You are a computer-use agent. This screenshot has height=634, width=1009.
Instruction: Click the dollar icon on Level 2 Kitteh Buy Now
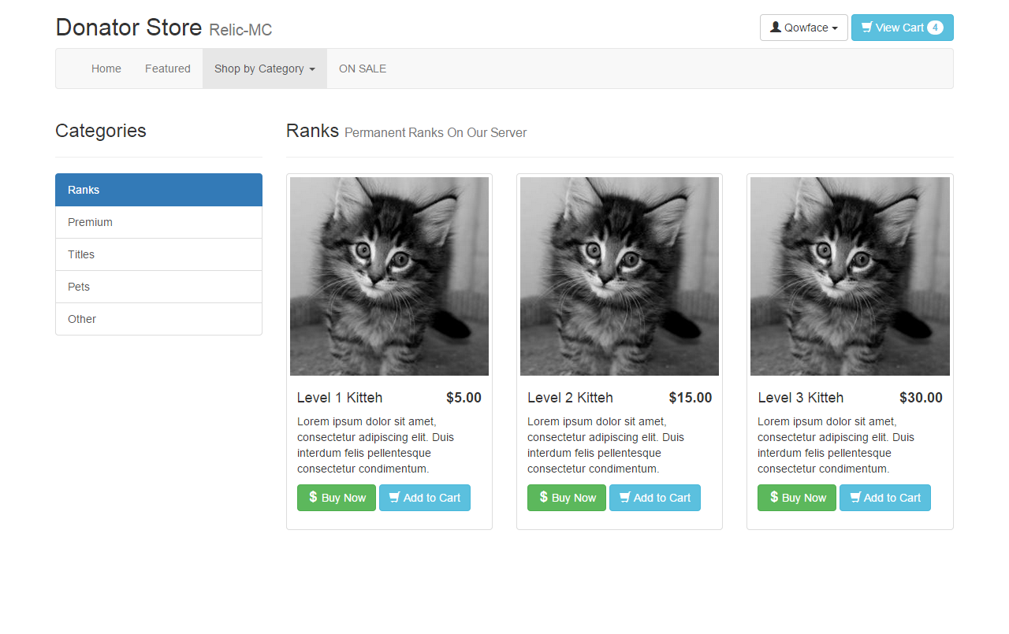click(x=543, y=497)
